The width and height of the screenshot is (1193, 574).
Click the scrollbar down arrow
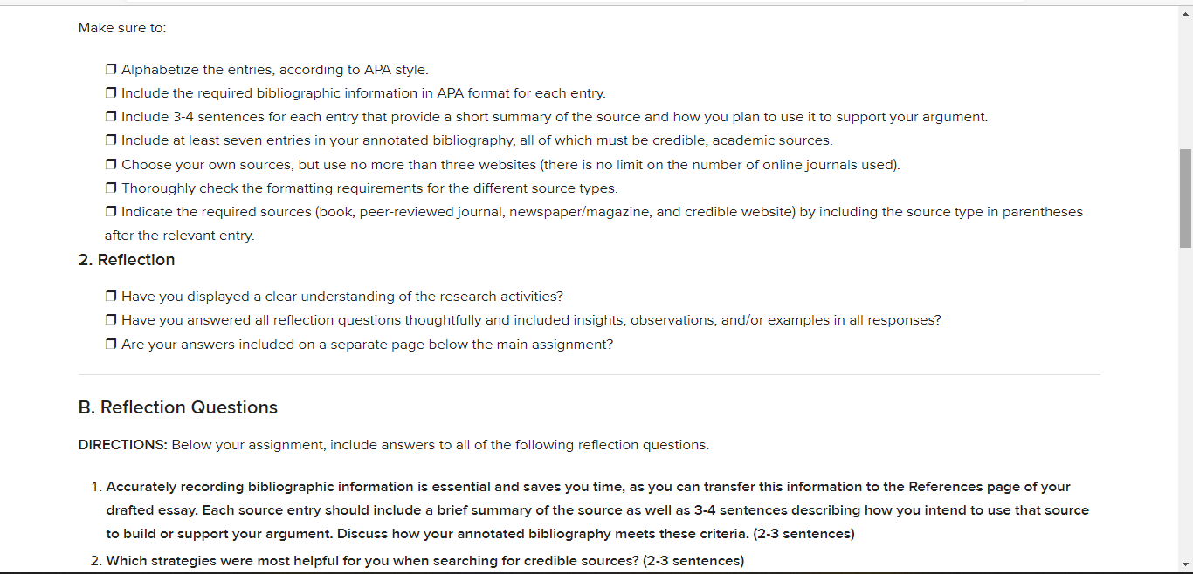tap(1185, 564)
